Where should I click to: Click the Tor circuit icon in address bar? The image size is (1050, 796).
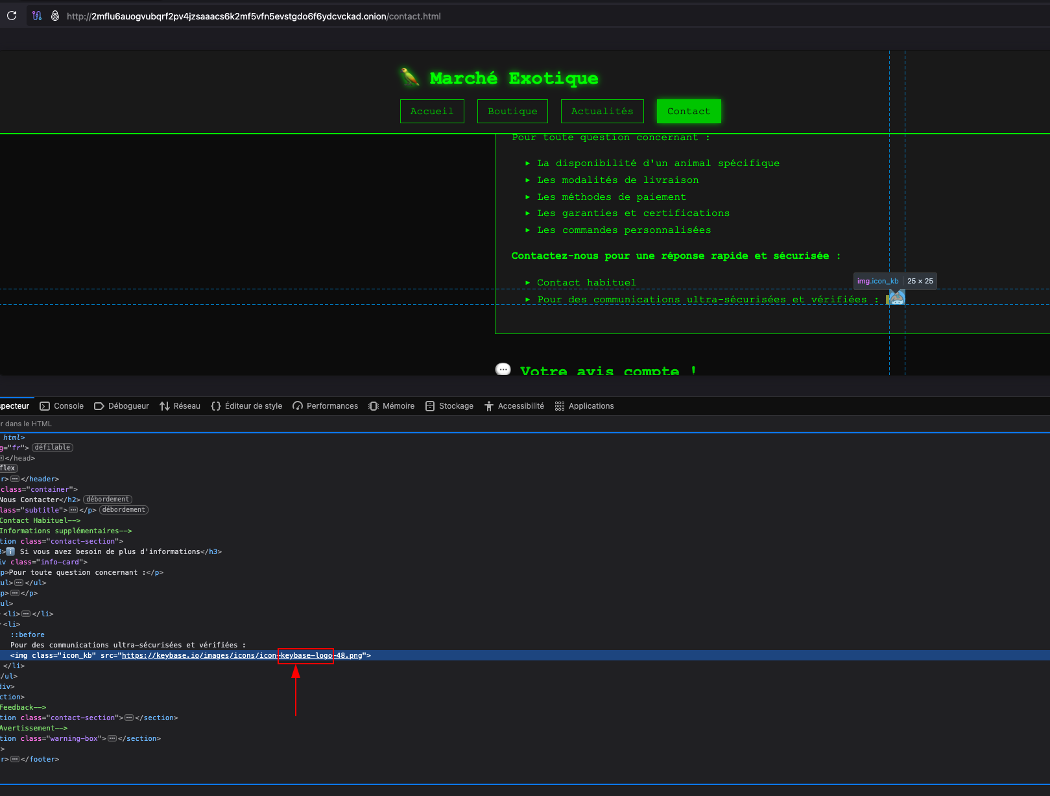click(37, 16)
